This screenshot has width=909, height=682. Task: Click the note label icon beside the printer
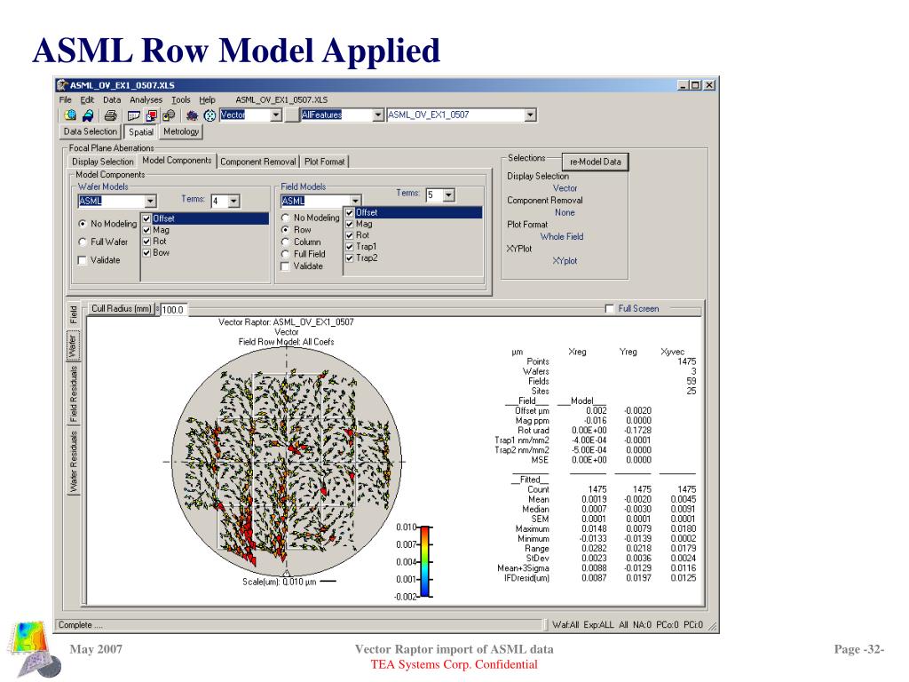[133, 115]
